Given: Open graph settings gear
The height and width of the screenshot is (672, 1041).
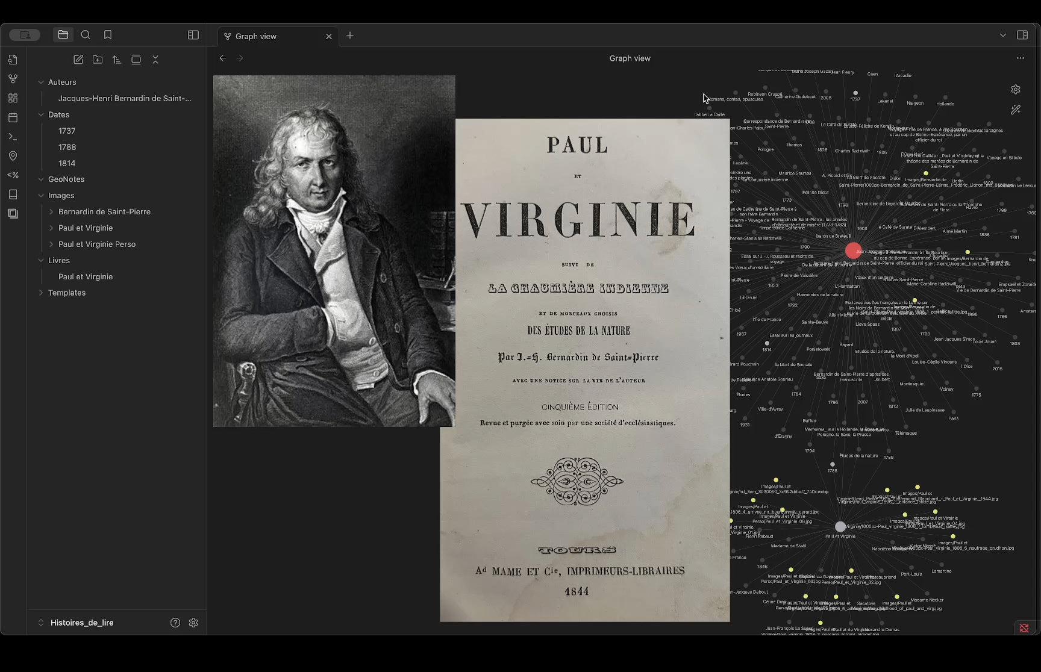Looking at the screenshot, I should 1016,90.
